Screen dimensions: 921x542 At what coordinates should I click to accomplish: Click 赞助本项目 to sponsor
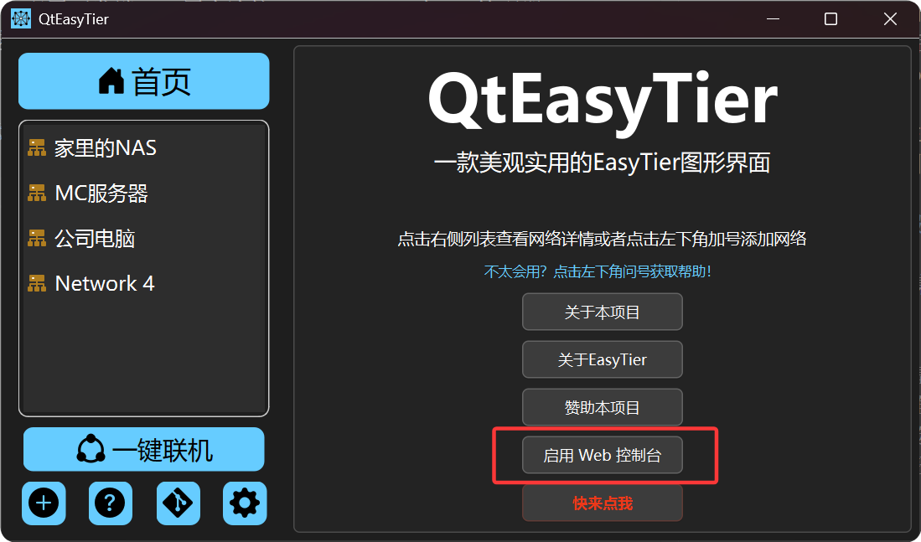click(602, 407)
